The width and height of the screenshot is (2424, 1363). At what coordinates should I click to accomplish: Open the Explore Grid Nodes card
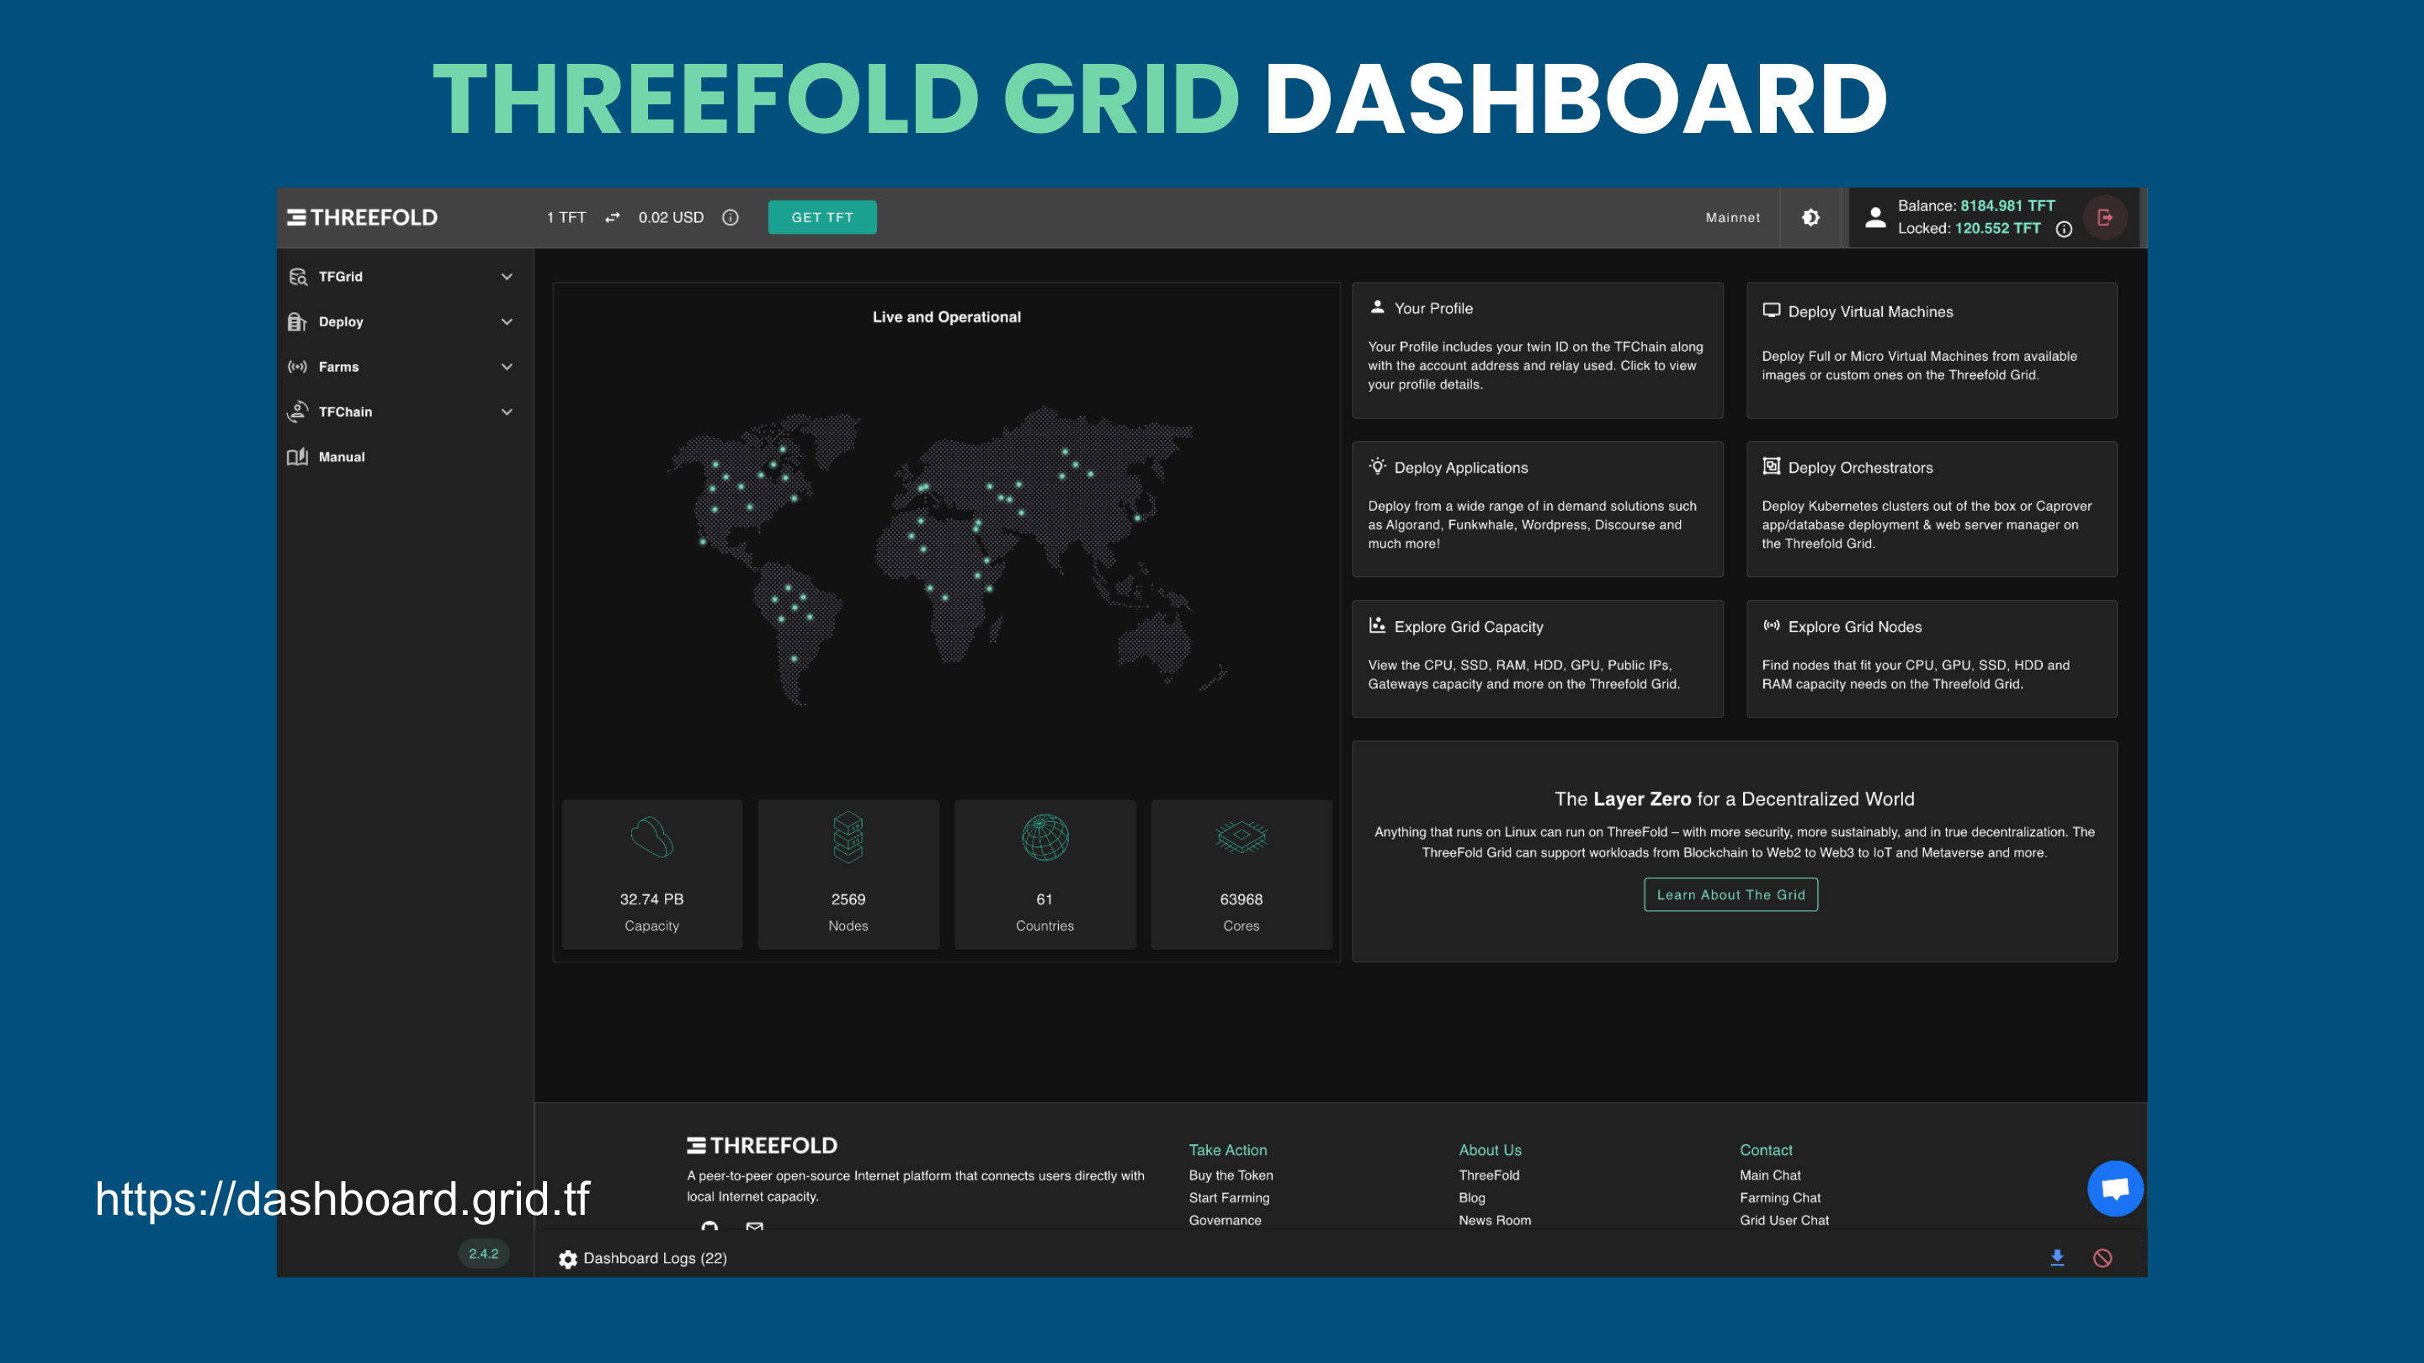1931,659
